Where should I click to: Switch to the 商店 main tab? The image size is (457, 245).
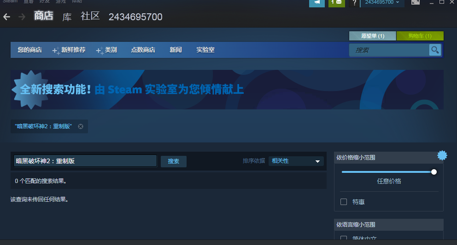[44, 16]
